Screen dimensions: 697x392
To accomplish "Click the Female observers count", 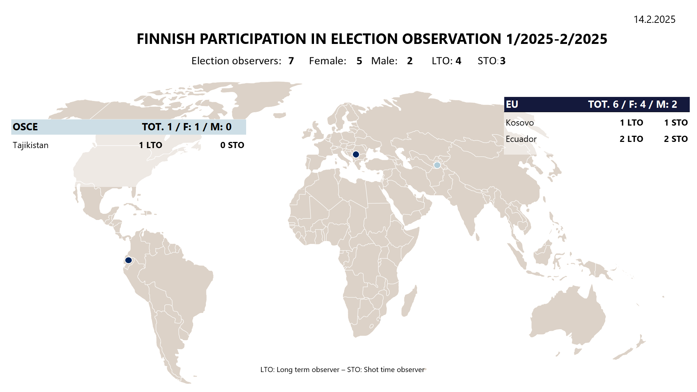I will point(359,61).
